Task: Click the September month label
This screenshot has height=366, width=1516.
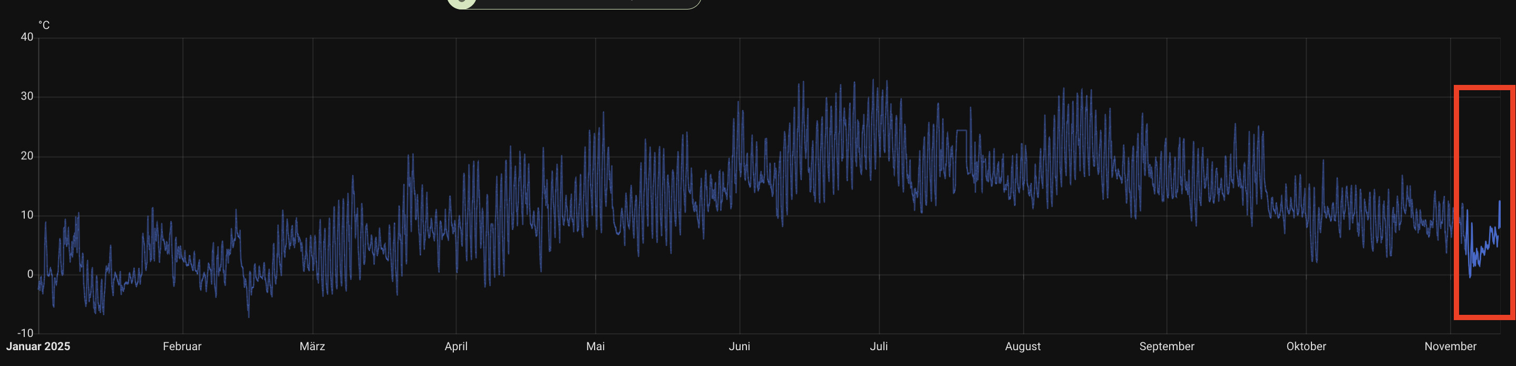Action: click(1167, 346)
